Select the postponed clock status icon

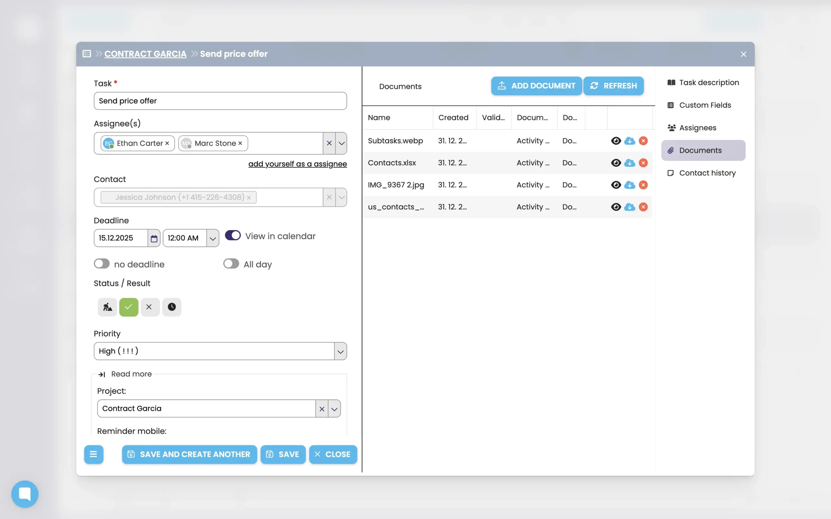[172, 307]
